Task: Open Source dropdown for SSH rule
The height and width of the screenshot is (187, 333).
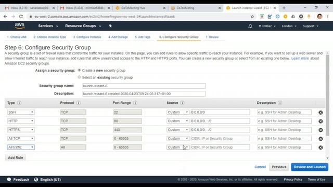Action: point(178,112)
